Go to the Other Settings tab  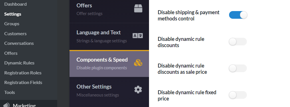109,91
